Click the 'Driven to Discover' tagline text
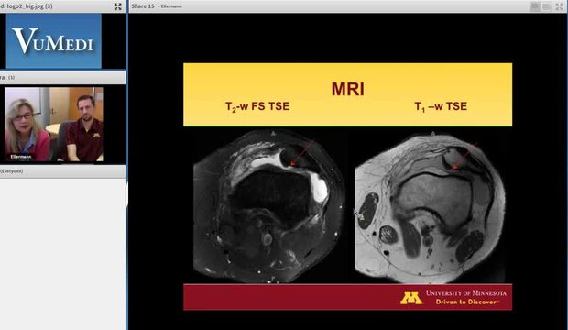 pos(466,302)
